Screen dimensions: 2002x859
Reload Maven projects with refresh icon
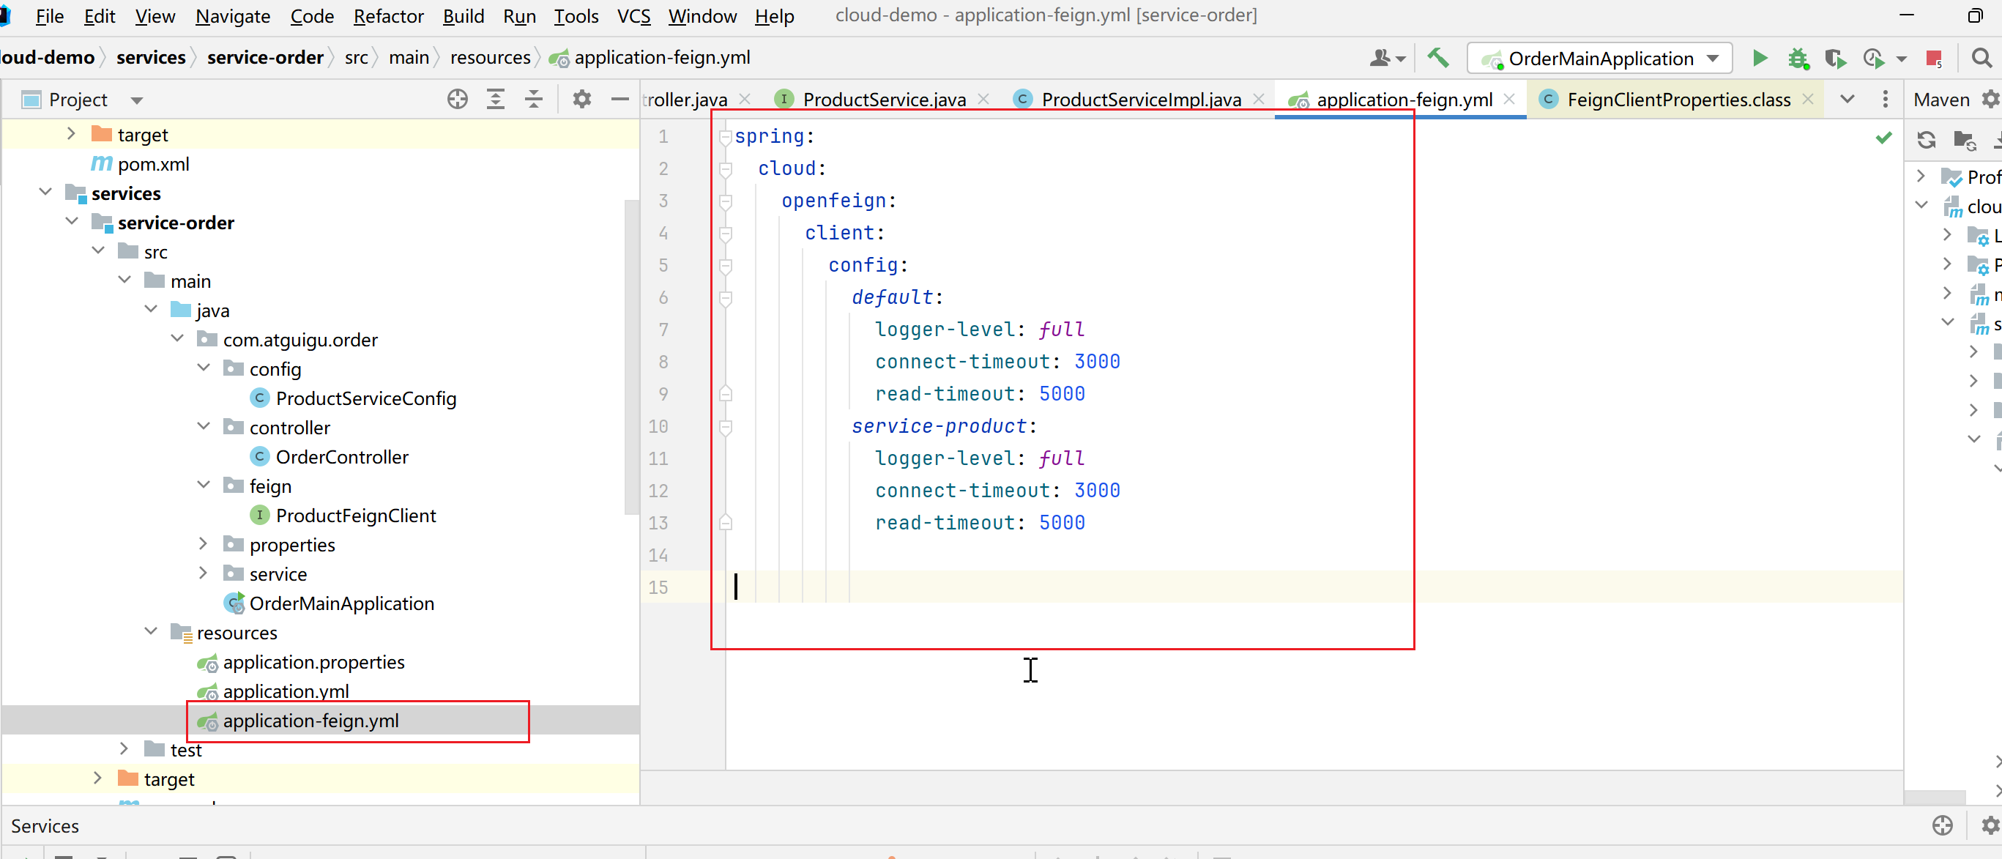click(x=1927, y=140)
